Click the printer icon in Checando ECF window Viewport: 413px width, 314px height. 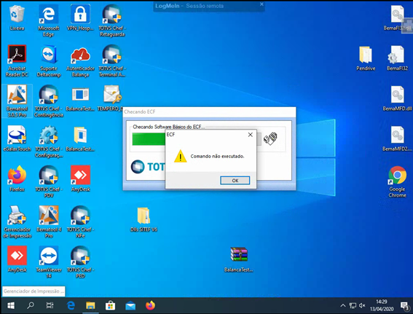(x=270, y=138)
